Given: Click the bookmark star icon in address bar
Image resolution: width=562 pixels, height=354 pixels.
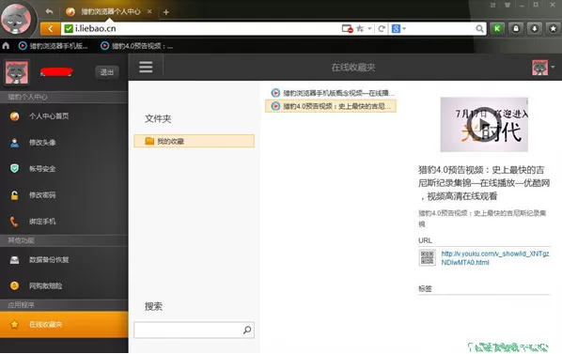Looking at the screenshot, I should tap(360, 28).
